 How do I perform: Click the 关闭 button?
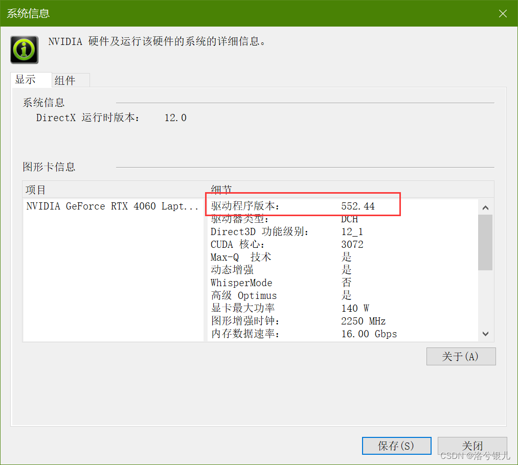click(472, 446)
